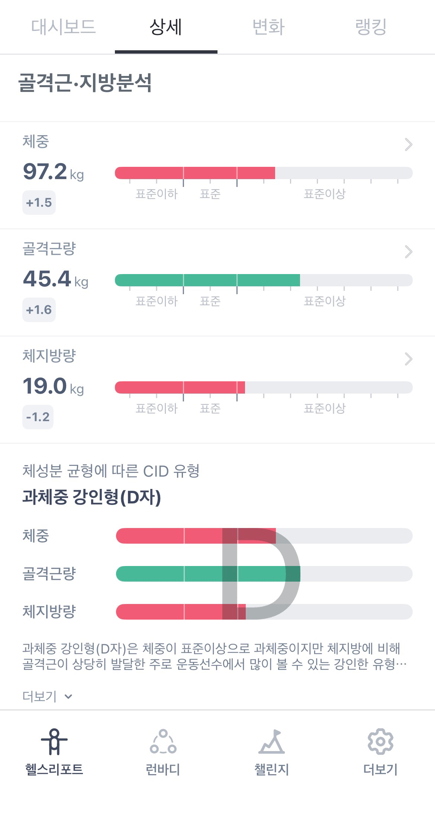The height and width of the screenshot is (830, 435).
Task: Open 체중 details chevron arrow
Action: click(408, 144)
